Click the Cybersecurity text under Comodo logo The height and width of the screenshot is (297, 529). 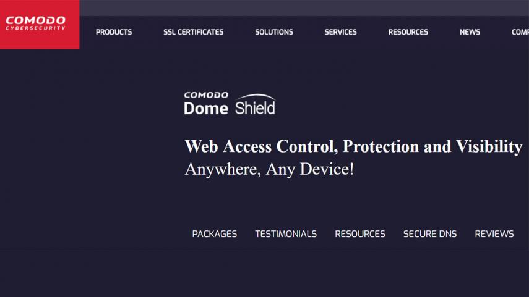click(35, 28)
